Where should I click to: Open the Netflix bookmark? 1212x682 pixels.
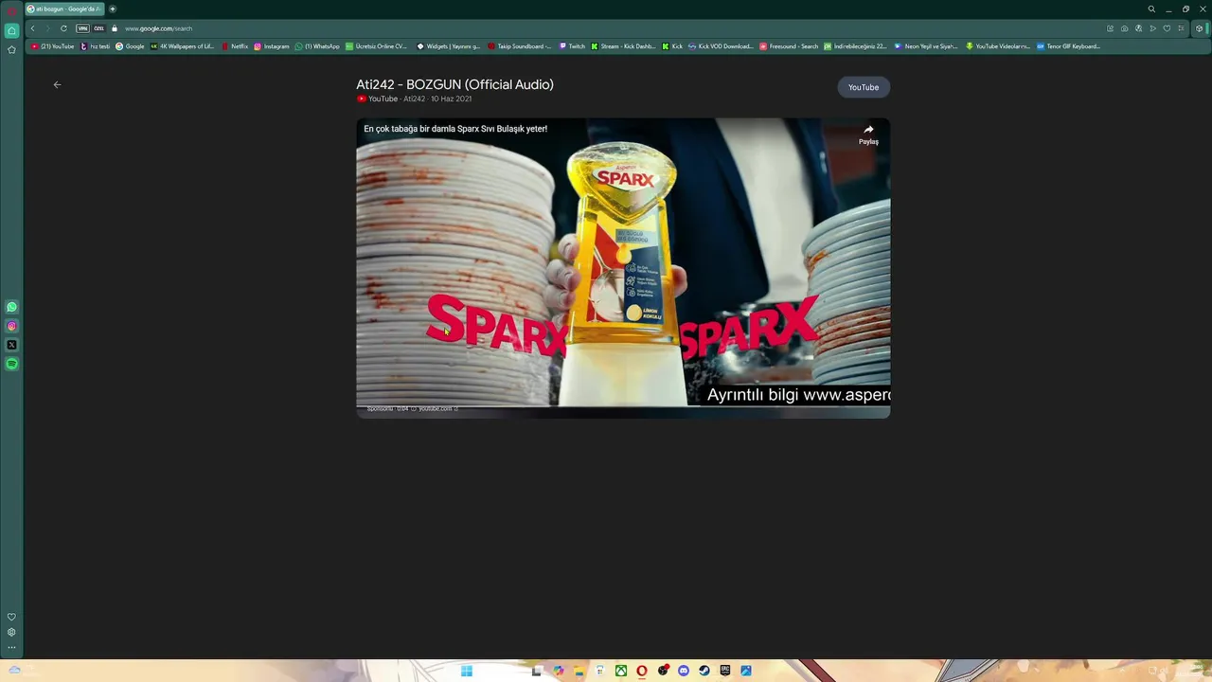coord(235,45)
